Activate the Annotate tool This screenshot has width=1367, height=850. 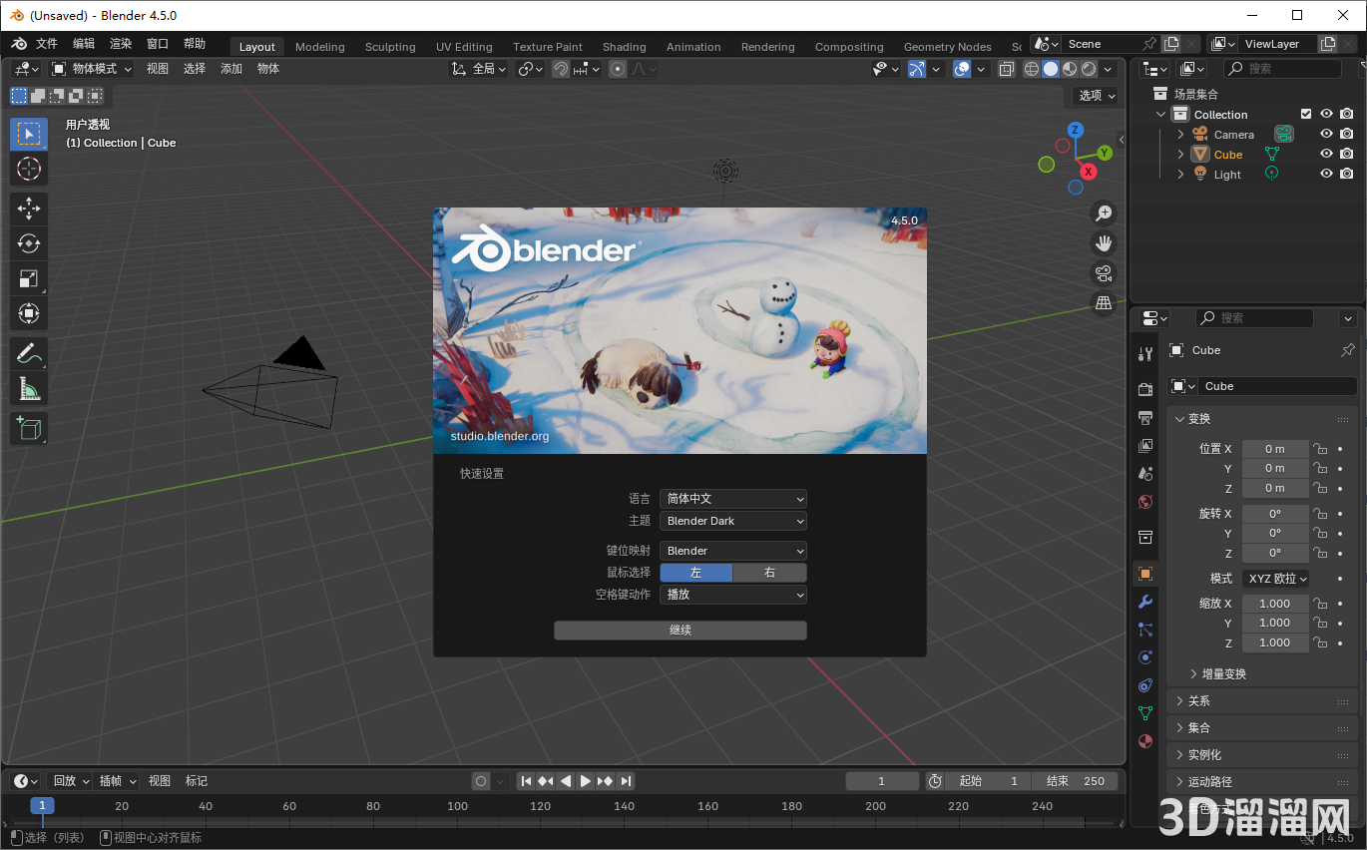(28, 352)
